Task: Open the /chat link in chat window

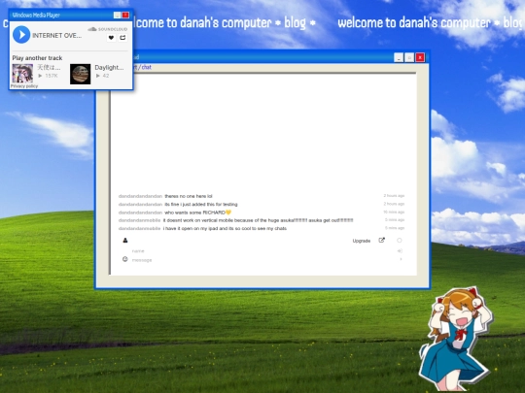Action: tap(145, 67)
